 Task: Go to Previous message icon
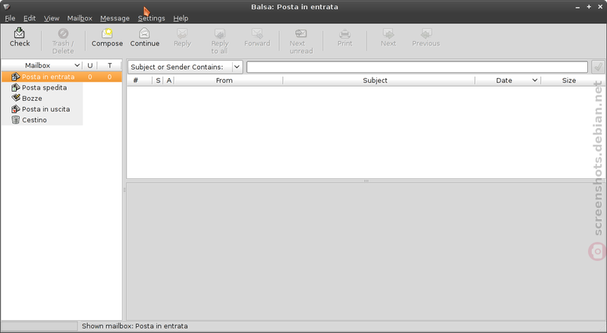[426, 33]
